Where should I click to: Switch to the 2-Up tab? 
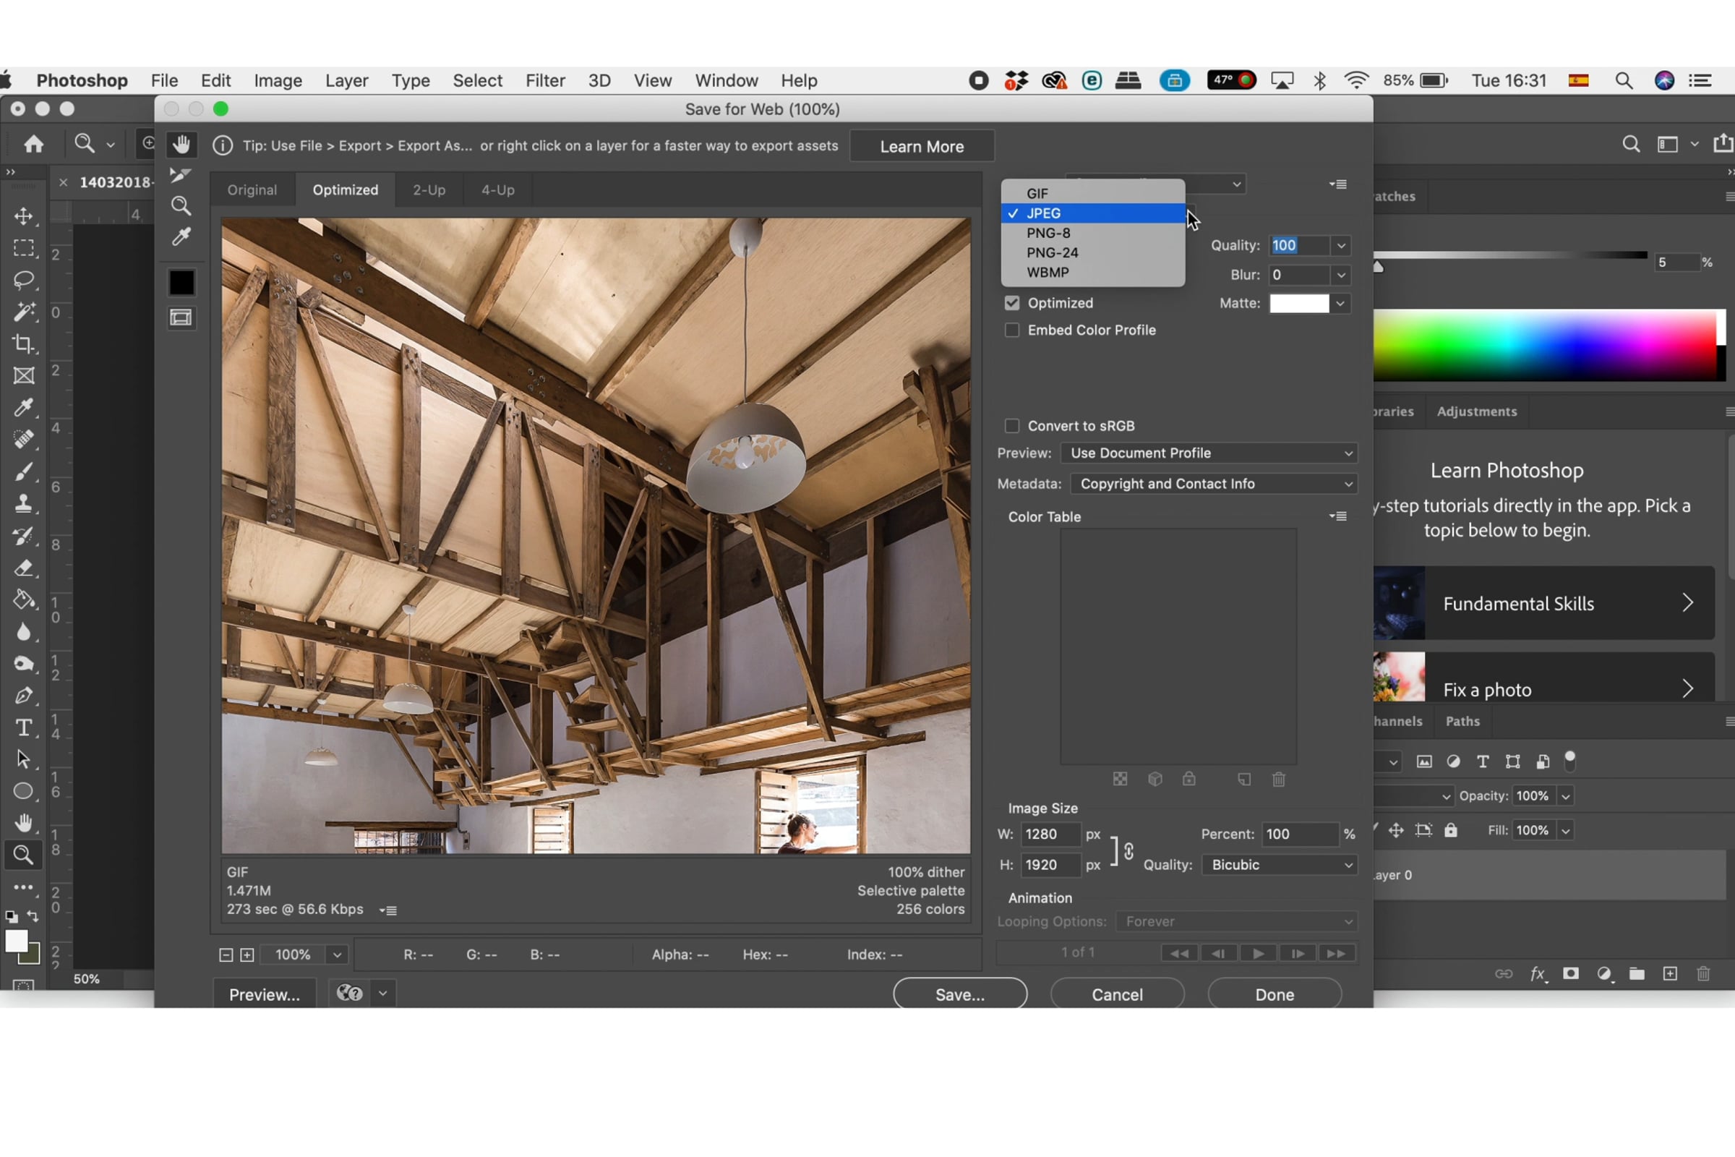(x=429, y=189)
